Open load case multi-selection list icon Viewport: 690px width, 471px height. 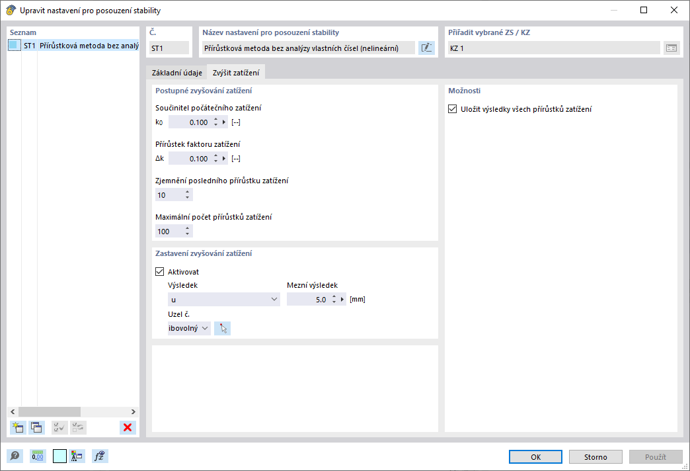671,47
